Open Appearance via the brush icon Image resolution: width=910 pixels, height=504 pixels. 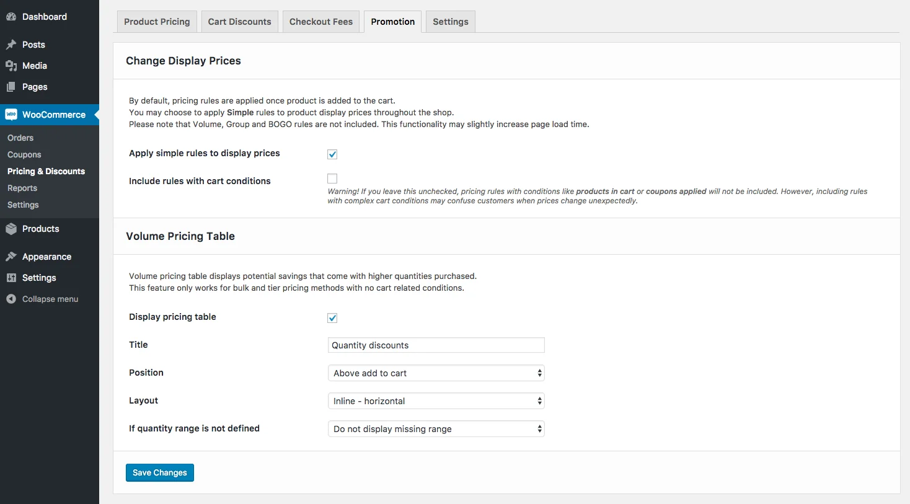coord(11,256)
